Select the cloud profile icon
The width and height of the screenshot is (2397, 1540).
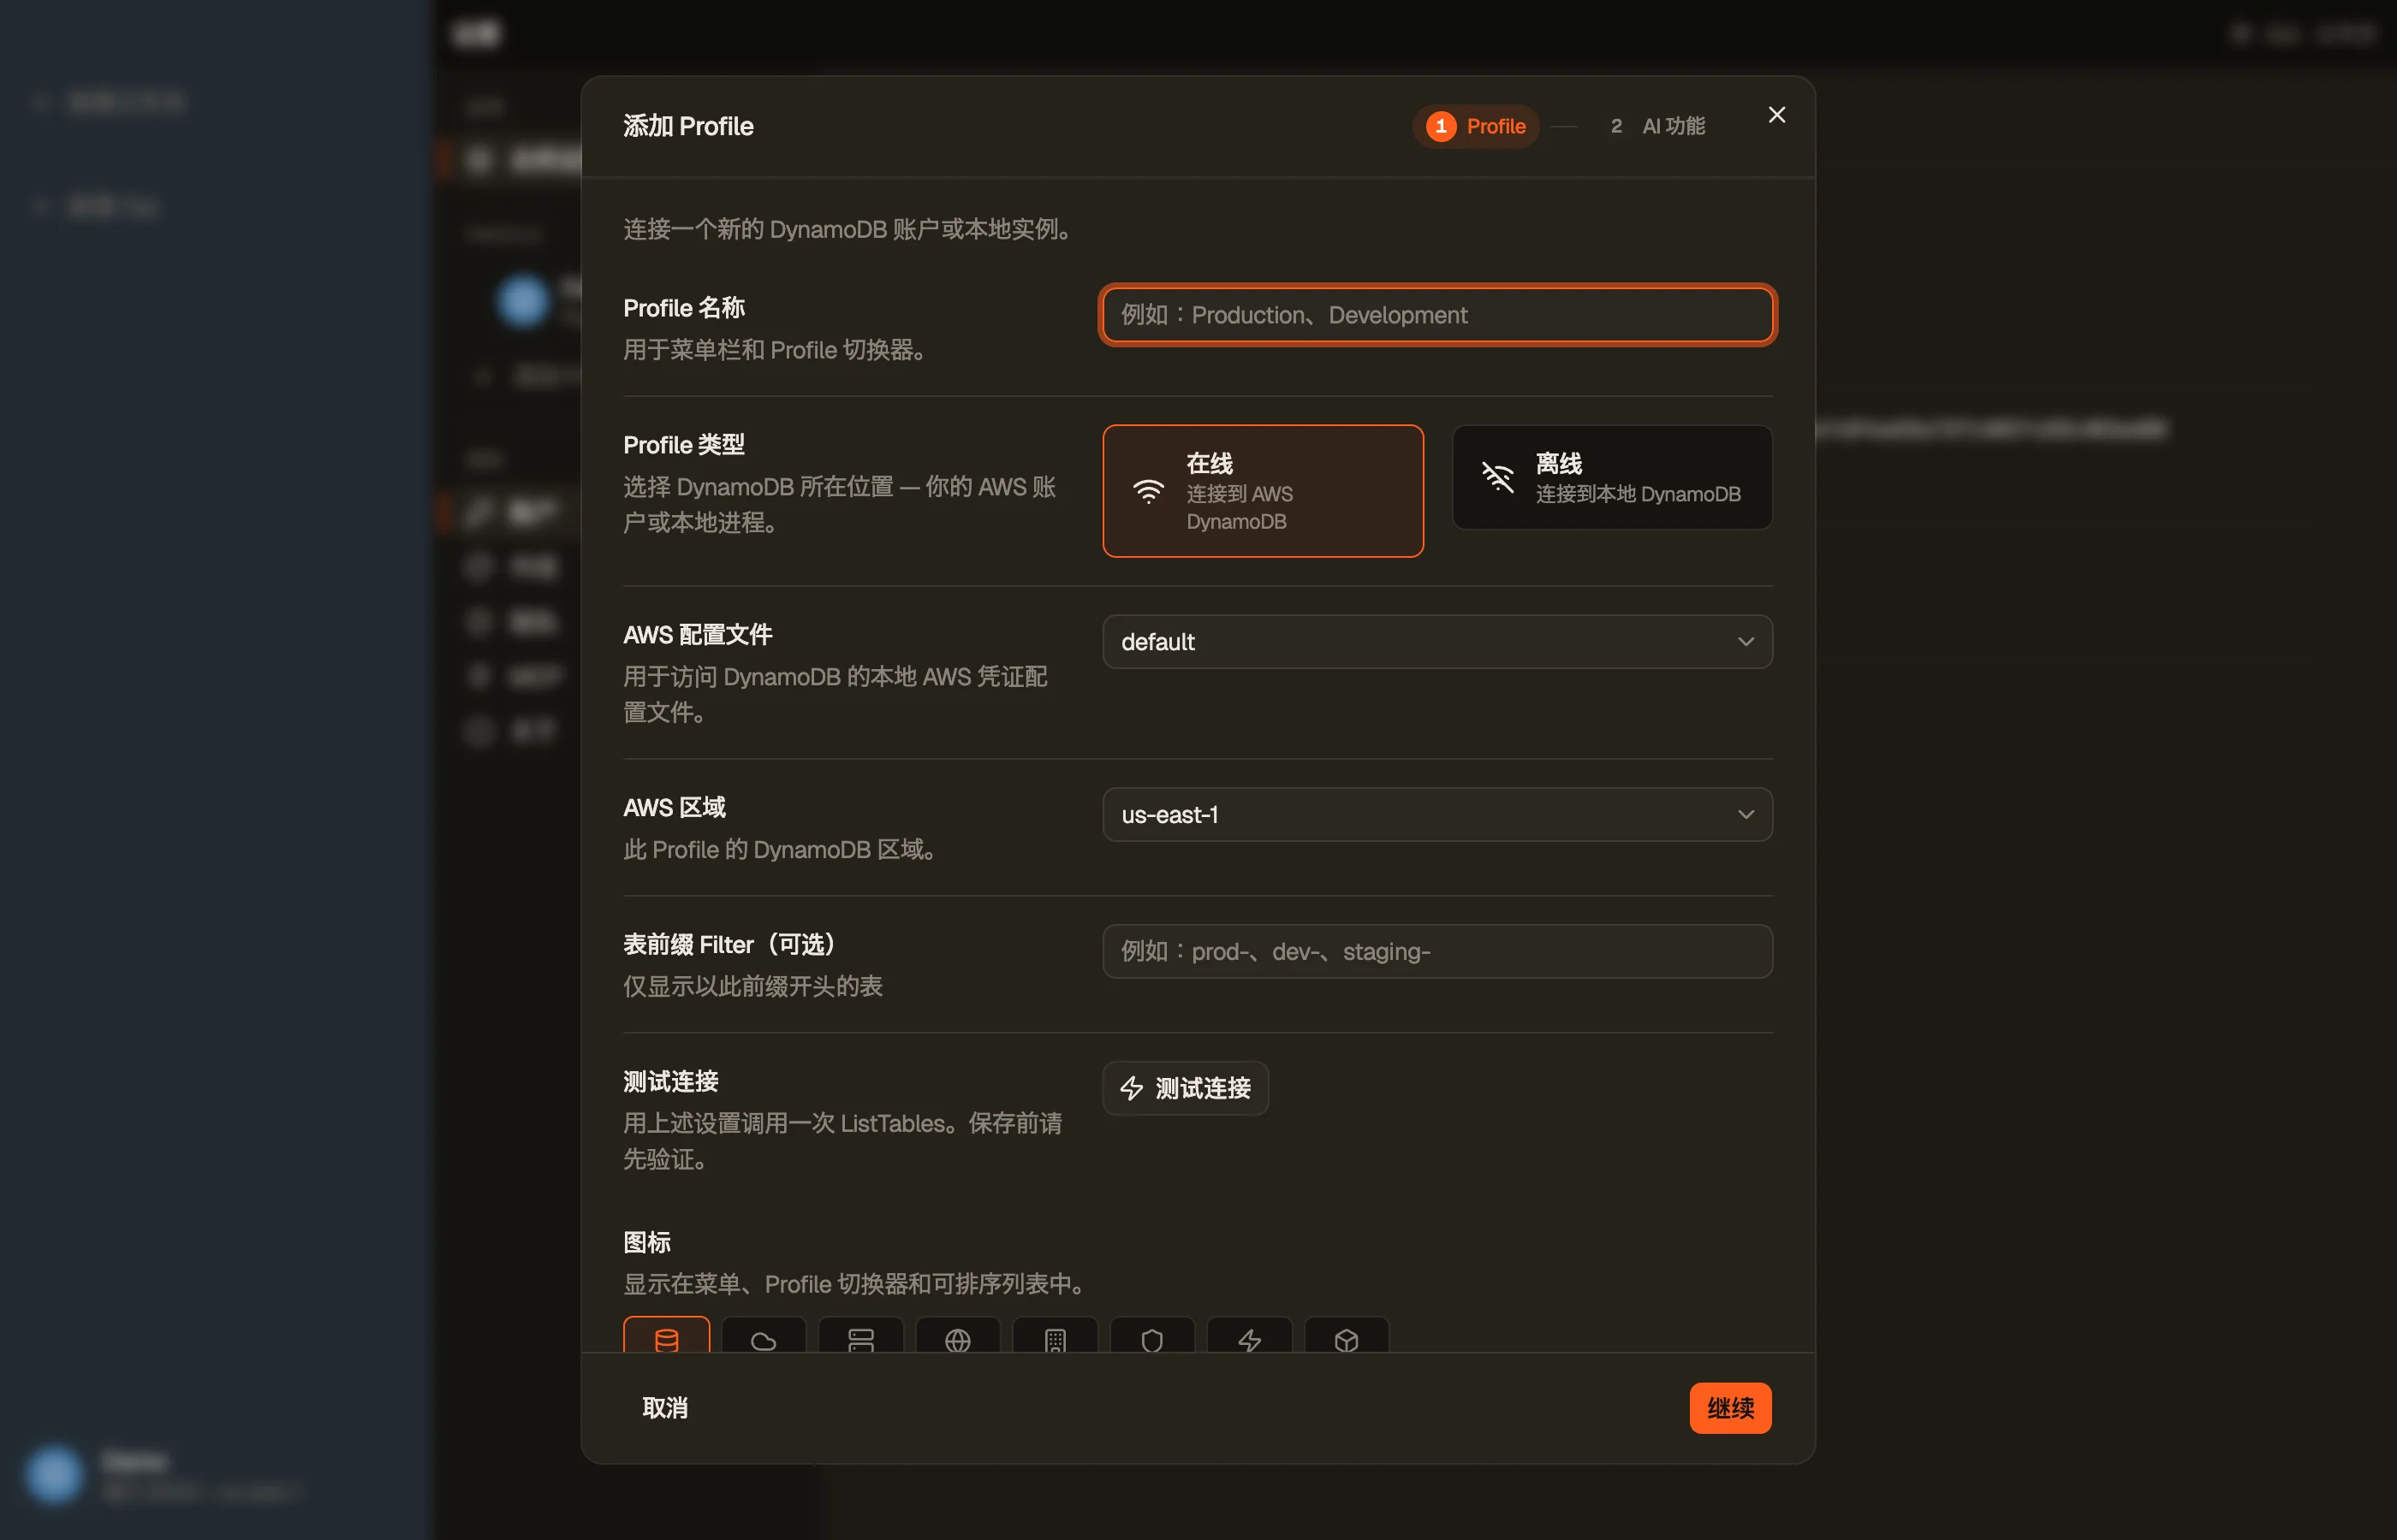coord(764,1336)
